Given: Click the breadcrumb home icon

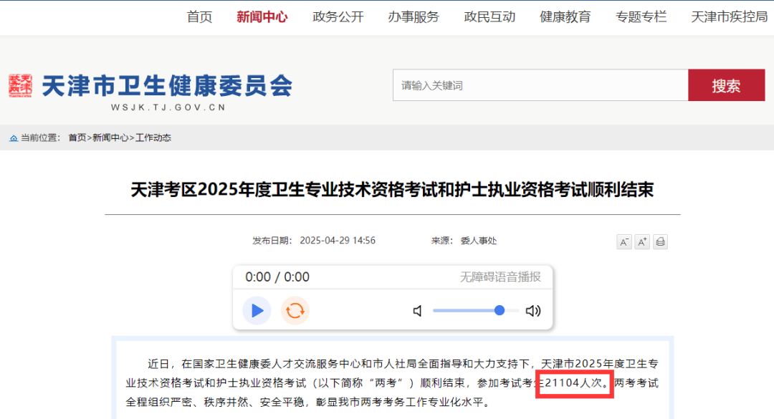Looking at the screenshot, I should [x=14, y=138].
